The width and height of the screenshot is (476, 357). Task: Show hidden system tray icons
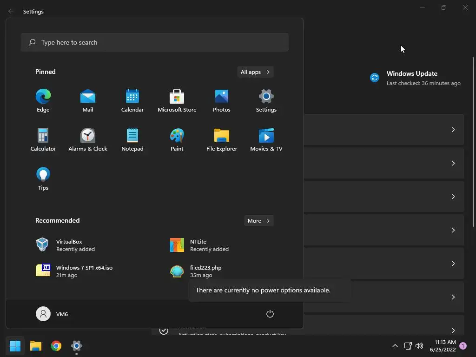coord(395,346)
